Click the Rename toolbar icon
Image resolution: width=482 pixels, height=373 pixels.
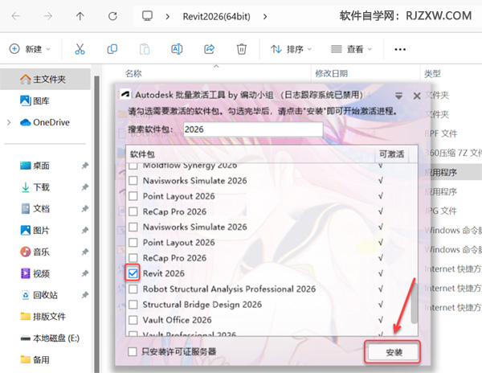[177, 49]
